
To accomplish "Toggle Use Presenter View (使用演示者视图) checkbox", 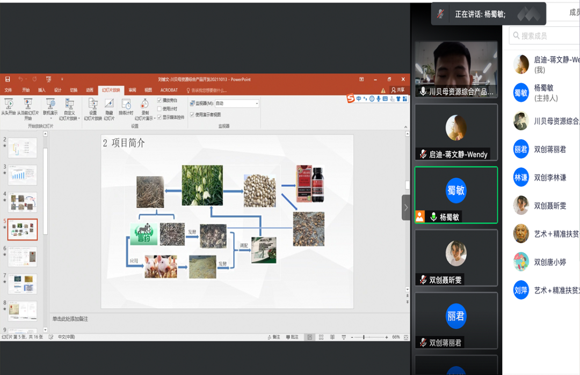I will pyautogui.click(x=192, y=115).
